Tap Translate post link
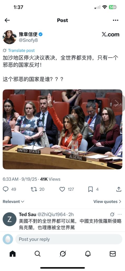This screenshot has width=125, height=271. pos(21,51)
